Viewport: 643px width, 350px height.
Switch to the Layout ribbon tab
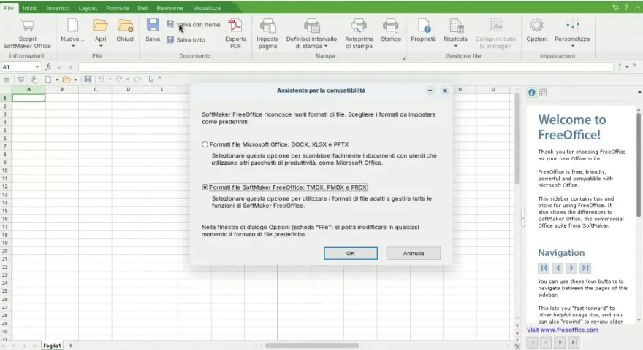(x=88, y=8)
